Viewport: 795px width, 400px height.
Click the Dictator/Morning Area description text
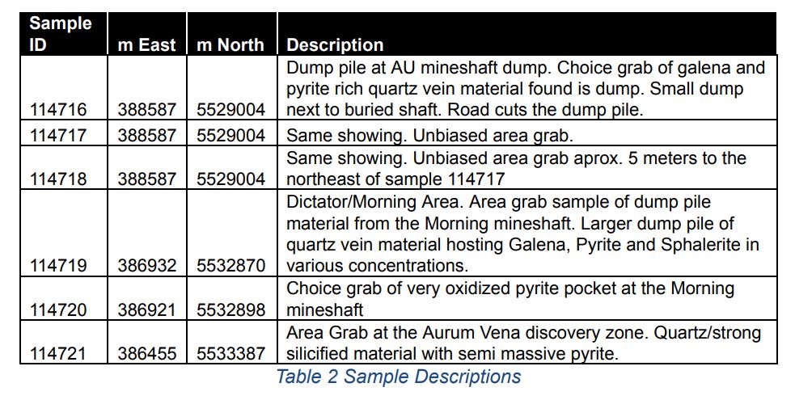click(x=524, y=233)
